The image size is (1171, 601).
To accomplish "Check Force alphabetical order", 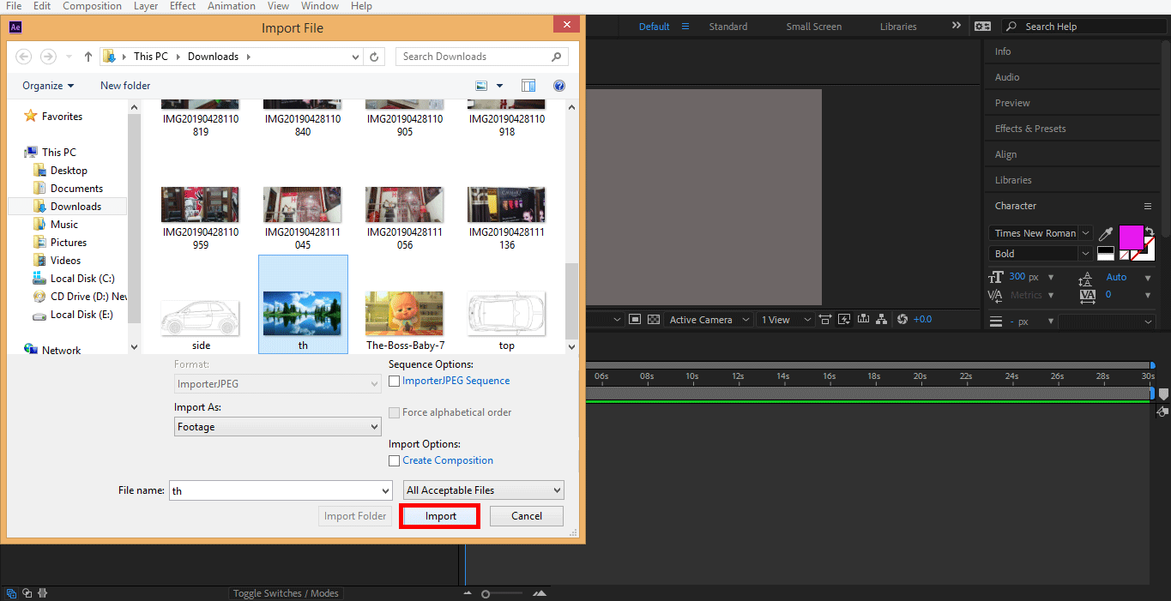I will coord(394,412).
